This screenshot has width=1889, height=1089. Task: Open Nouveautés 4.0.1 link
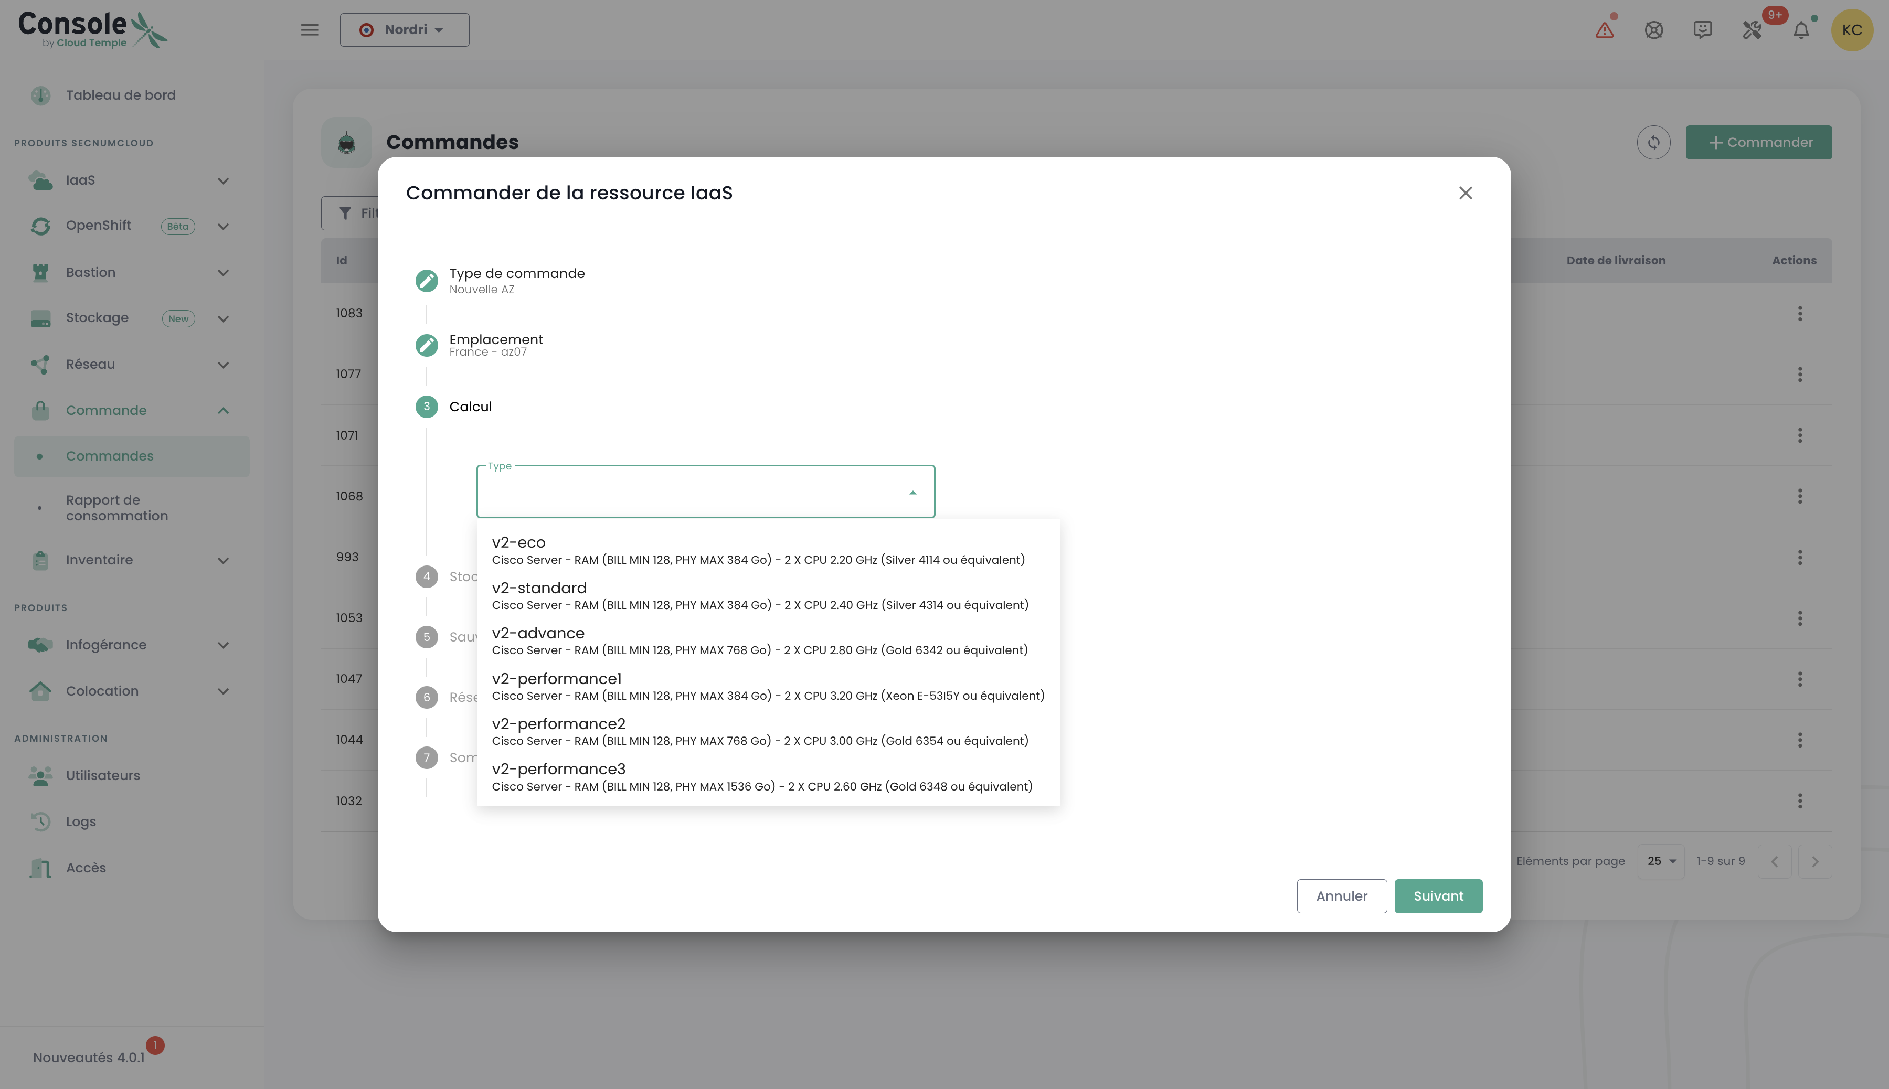[x=89, y=1057]
